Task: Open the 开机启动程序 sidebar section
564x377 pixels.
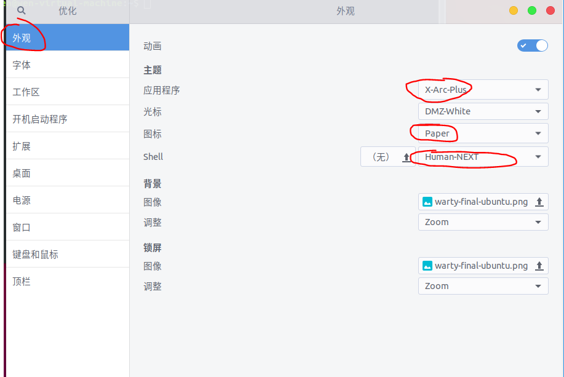Action: (68, 119)
